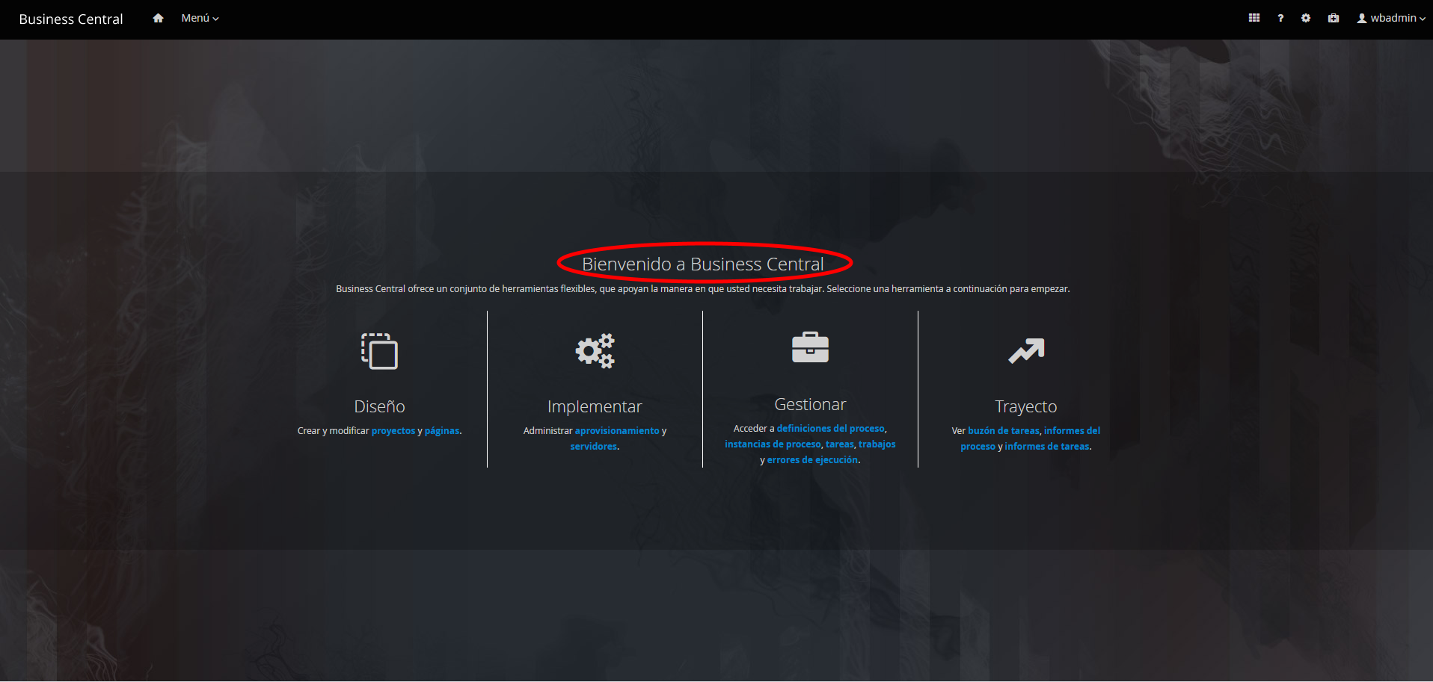The width and height of the screenshot is (1433, 682).
Task: Expand the wbadmin user menu
Action: click(x=1391, y=18)
